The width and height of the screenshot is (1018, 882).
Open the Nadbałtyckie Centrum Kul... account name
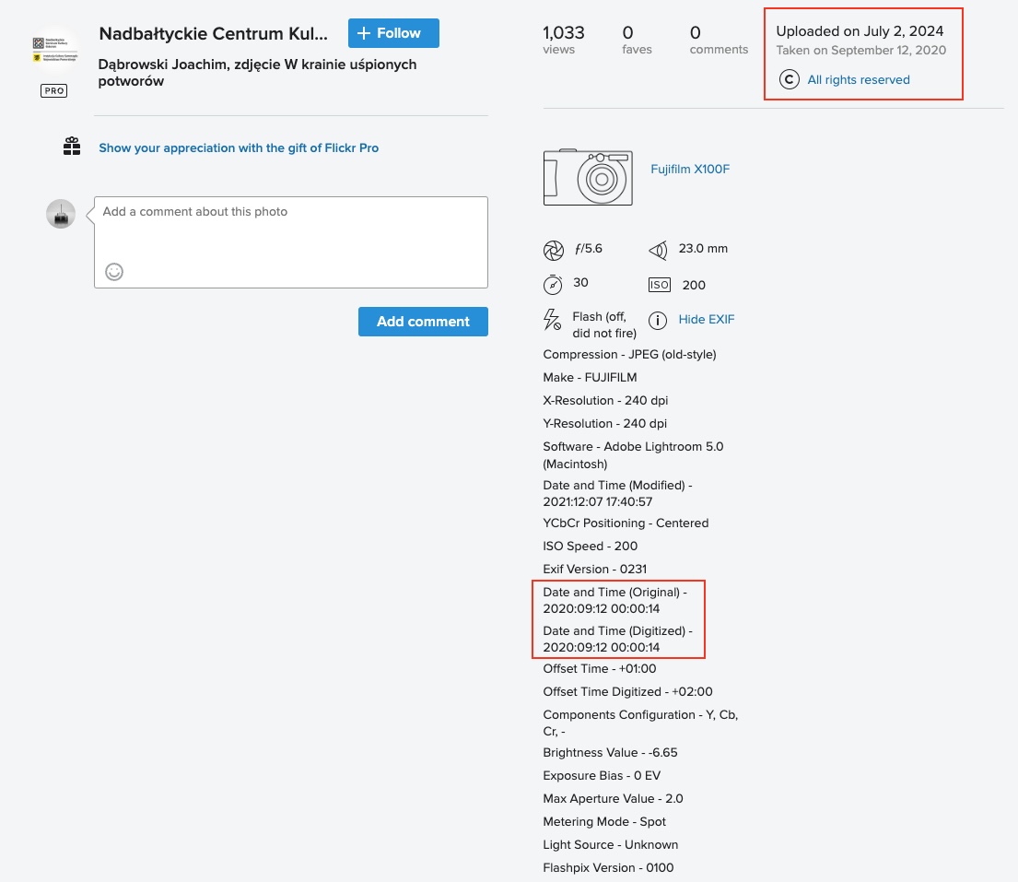click(213, 34)
